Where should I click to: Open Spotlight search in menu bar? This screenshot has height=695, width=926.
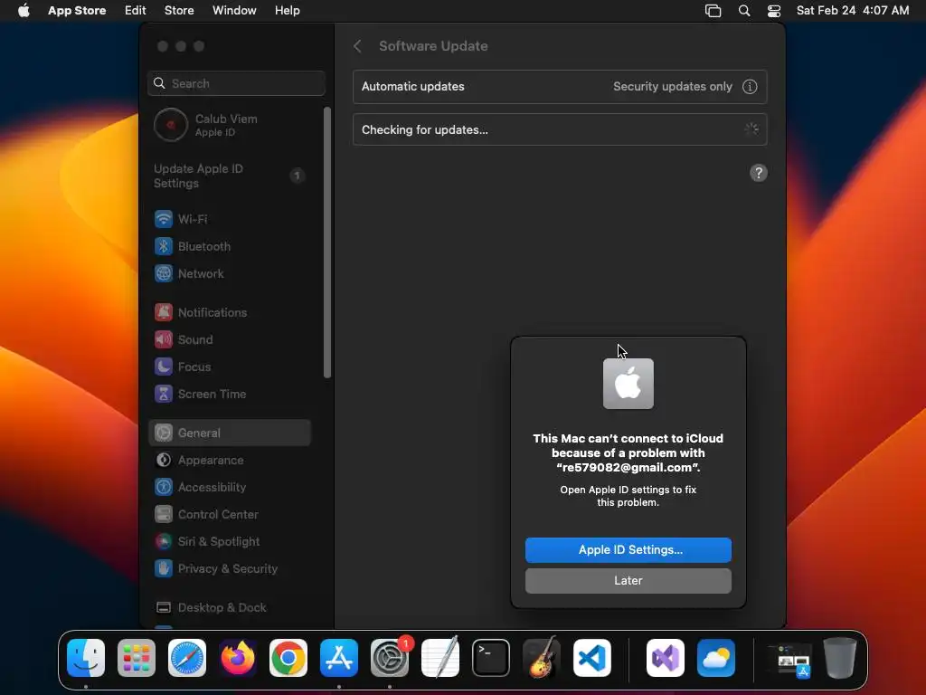click(744, 11)
